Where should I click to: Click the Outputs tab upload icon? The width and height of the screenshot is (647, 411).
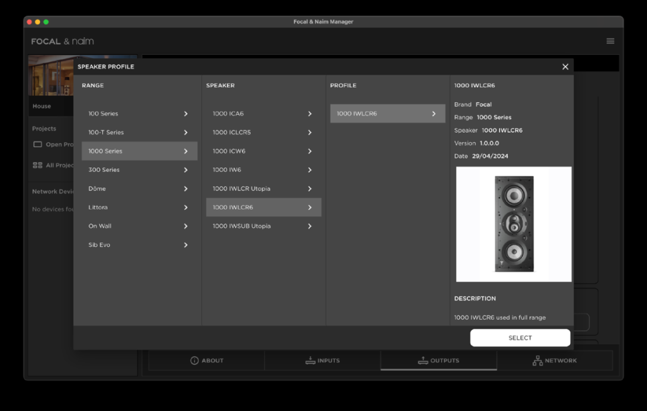point(423,360)
